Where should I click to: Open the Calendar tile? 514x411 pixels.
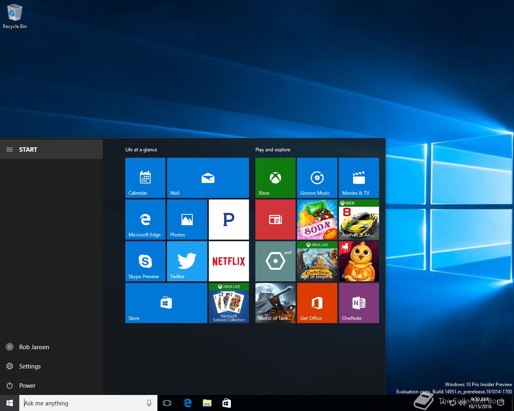[x=145, y=178]
